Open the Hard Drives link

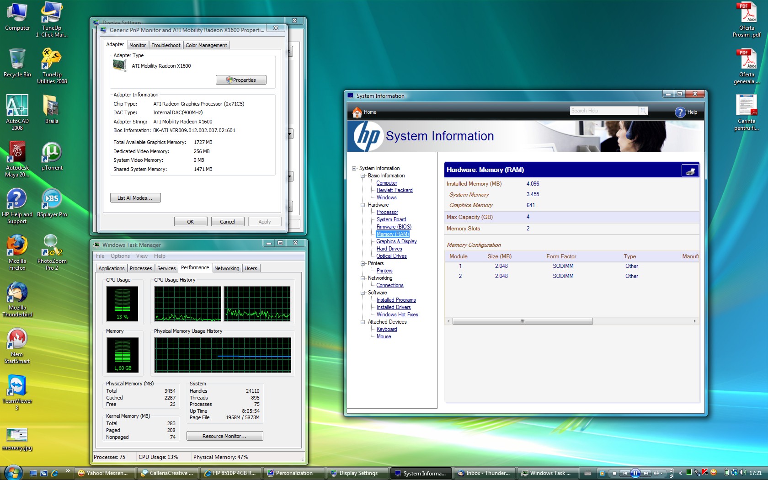click(x=389, y=249)
